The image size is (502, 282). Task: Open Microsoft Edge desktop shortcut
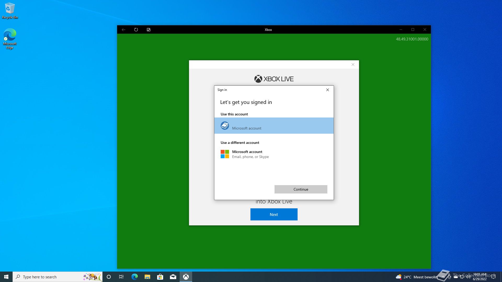[x=10, y=39]
